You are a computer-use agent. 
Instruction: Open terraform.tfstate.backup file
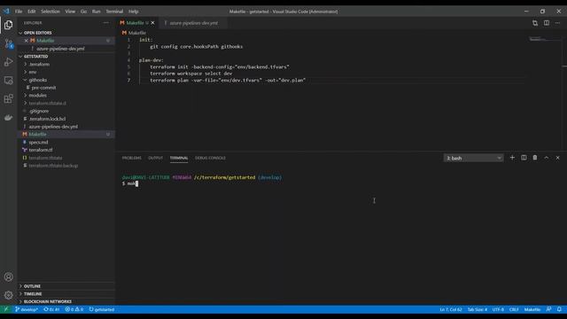[x=53, y=166]
